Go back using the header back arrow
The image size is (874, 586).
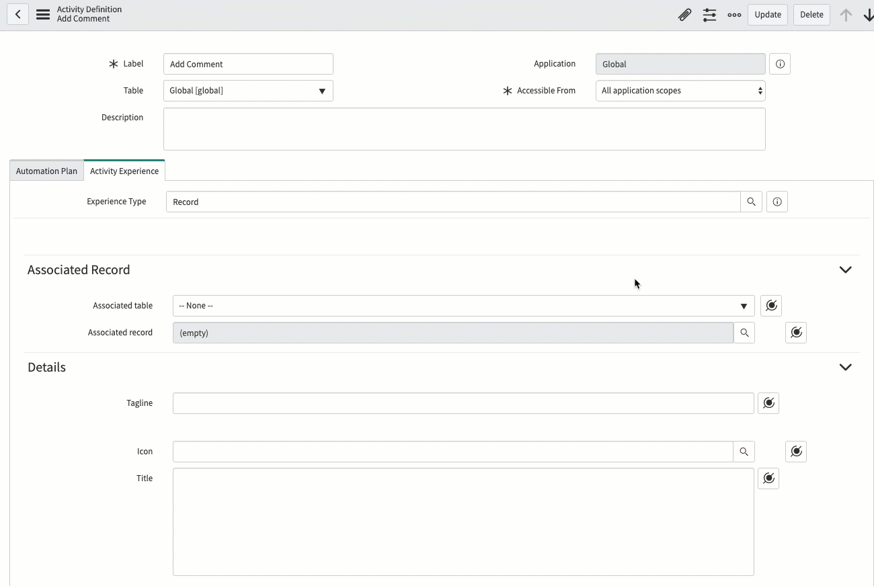pos(18,14)
